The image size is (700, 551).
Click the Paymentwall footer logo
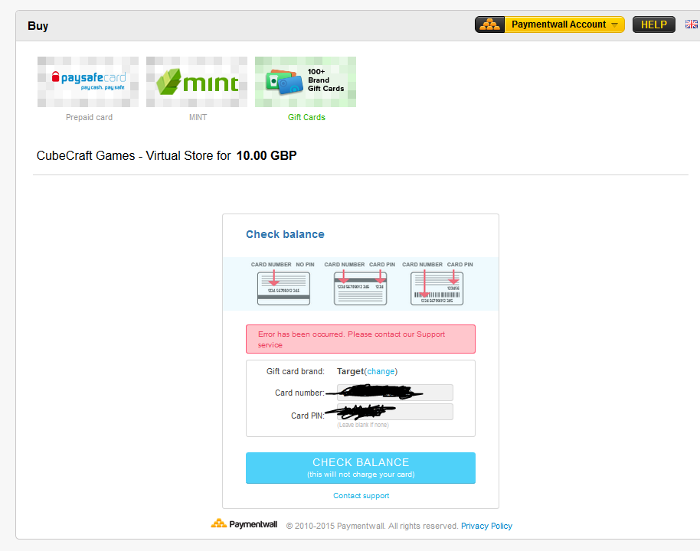244,523
